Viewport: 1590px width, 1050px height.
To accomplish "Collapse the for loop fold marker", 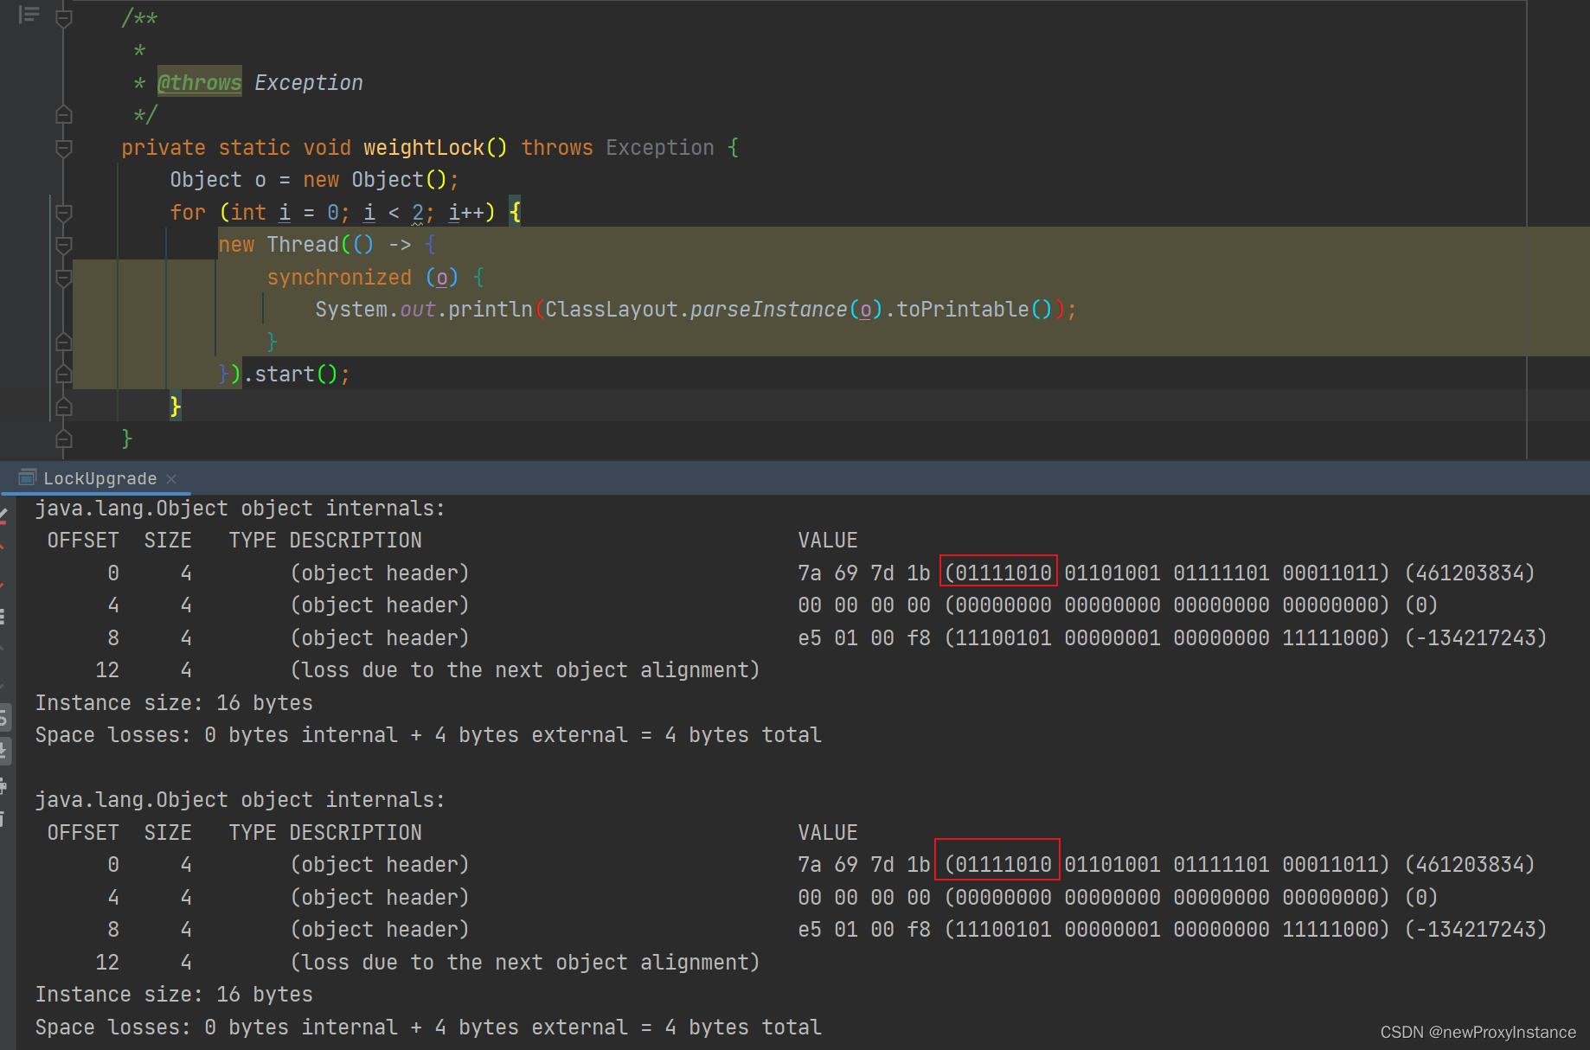I will tap(63, 213).
